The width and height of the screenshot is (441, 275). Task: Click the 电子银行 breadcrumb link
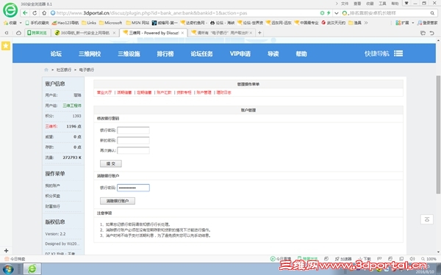click(x=86, y=70)
